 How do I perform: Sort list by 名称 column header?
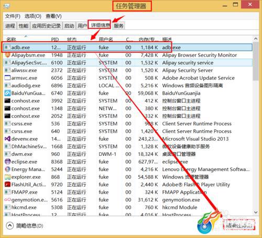(11, 39)
